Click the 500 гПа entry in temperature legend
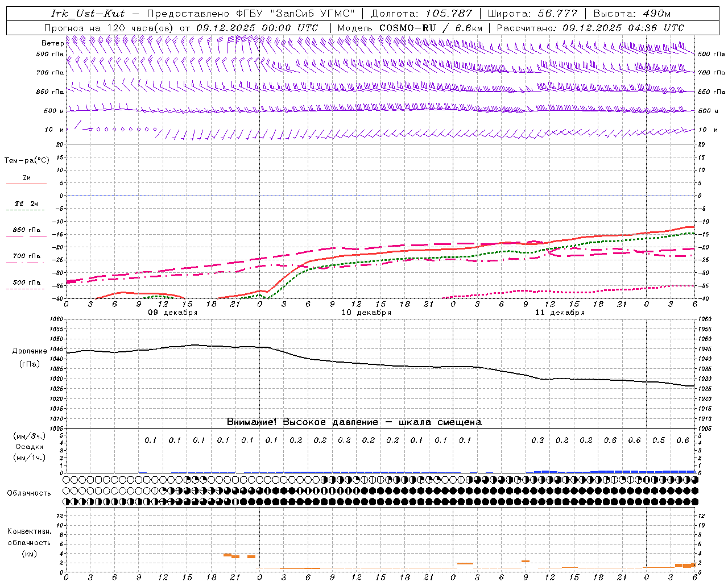The height and width of the screenshot is (582, 728). pyautogui.click(x=27, y=282)
